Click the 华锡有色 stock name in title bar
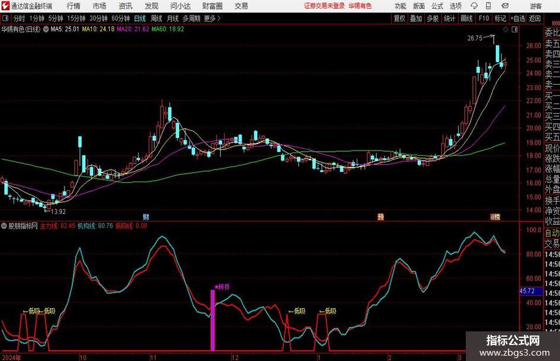This screenshot has width=560, height=361. (360, 6)
